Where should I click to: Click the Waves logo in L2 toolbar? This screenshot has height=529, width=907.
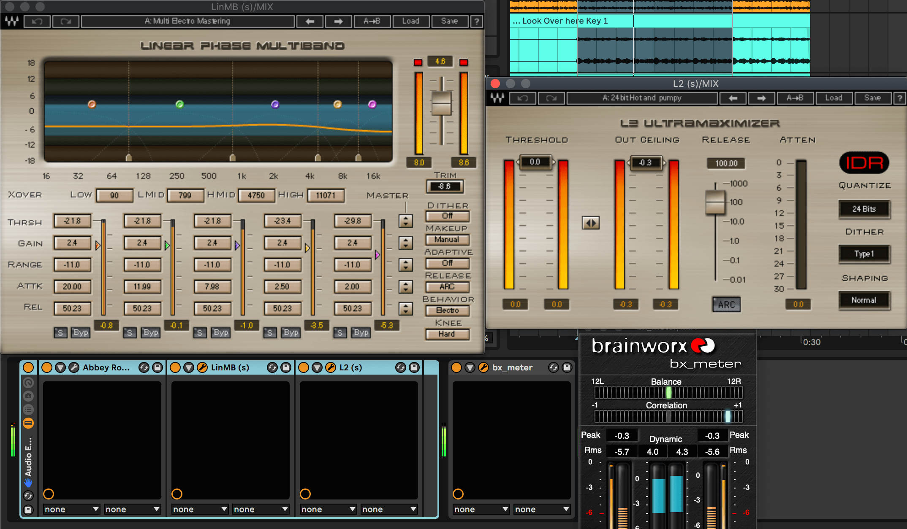click(x=497, y=98)
